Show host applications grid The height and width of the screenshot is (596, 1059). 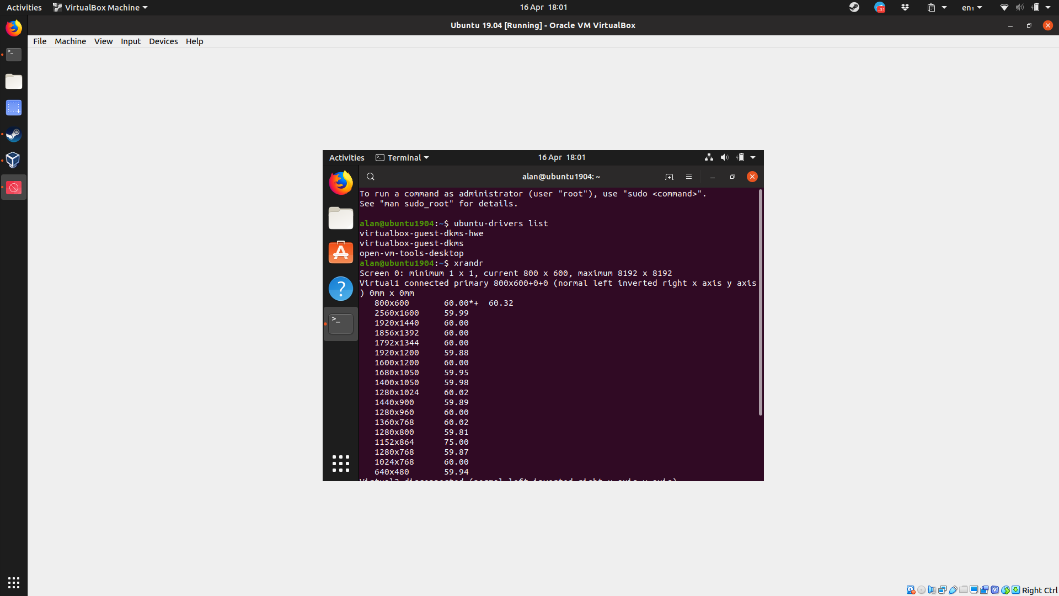tap(14, 582)
